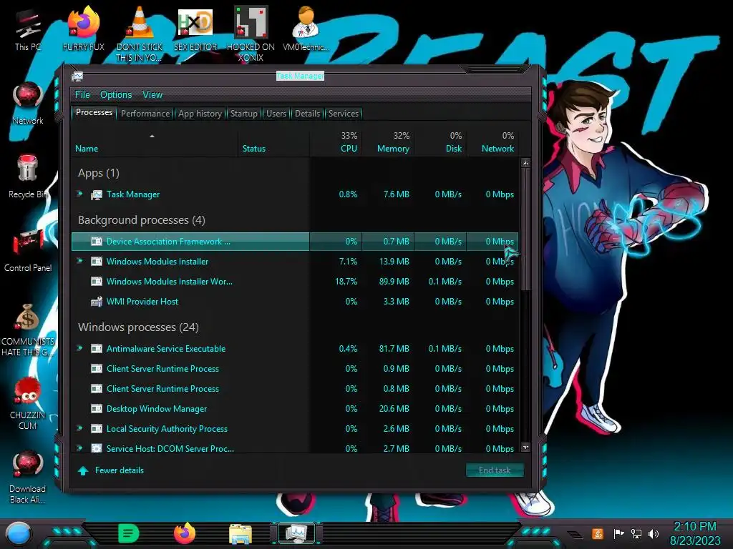Expand Local Security Authority Process row

click(x=80, y=428)
